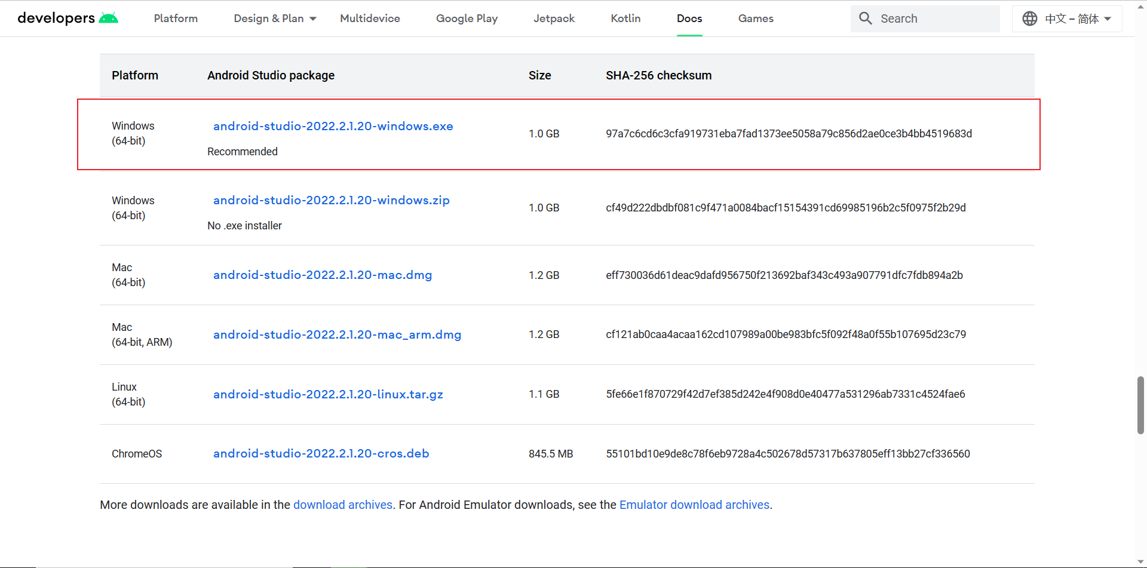Open the Emulator download archives link
Image resolution: width=1147 pixels, height=568 pixels.
(x=694, y=505)
